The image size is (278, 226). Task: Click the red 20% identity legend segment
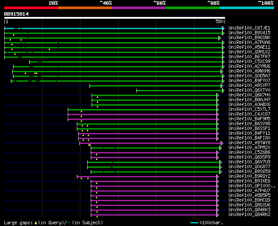(31, 8)
